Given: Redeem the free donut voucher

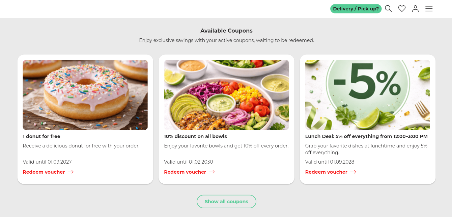Looking at the screenshot, I should pyautogui.click(x=44, y=172).
